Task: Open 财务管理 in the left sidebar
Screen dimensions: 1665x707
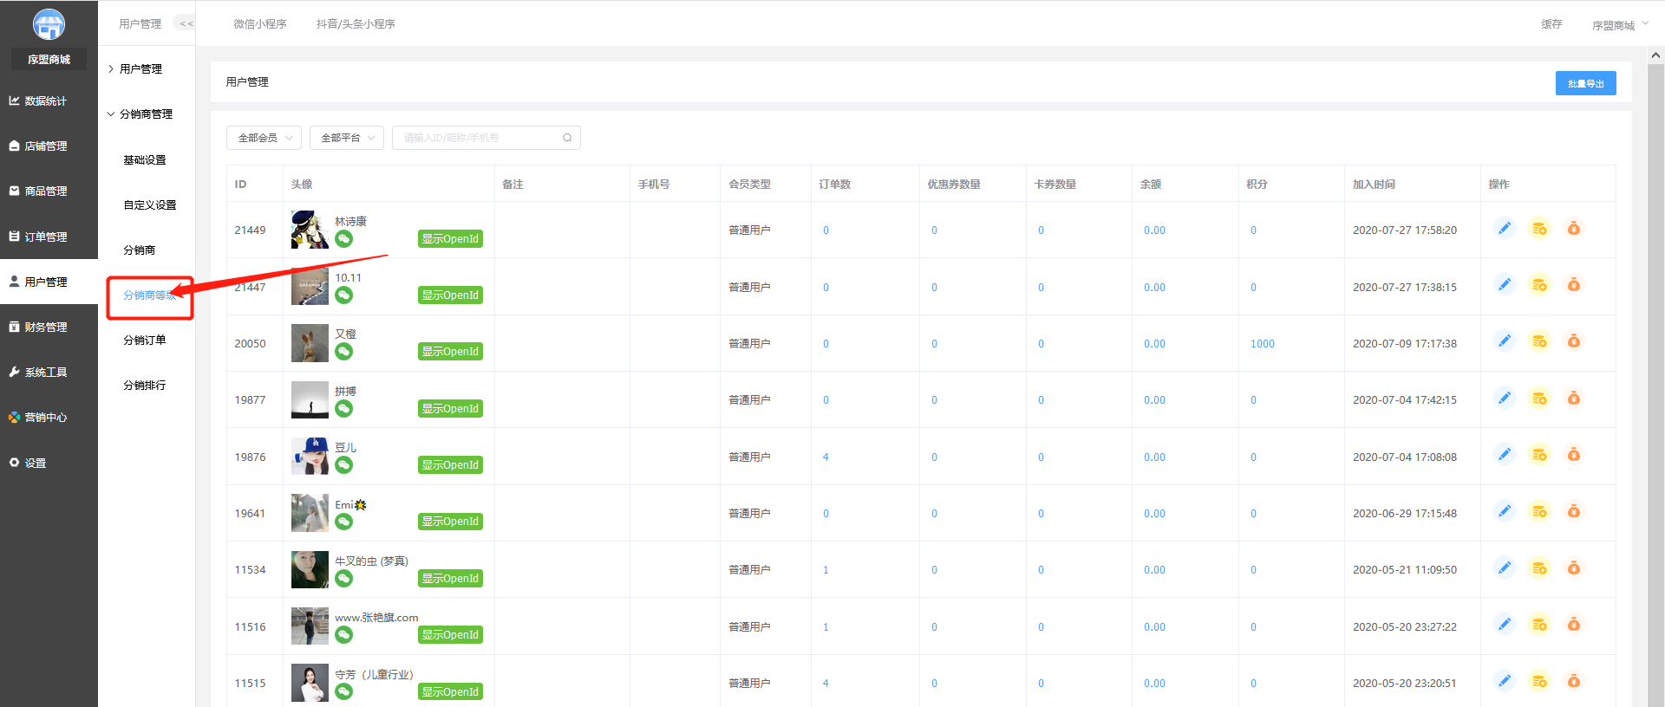Action: pyautogui.click(x=49, y=328)
